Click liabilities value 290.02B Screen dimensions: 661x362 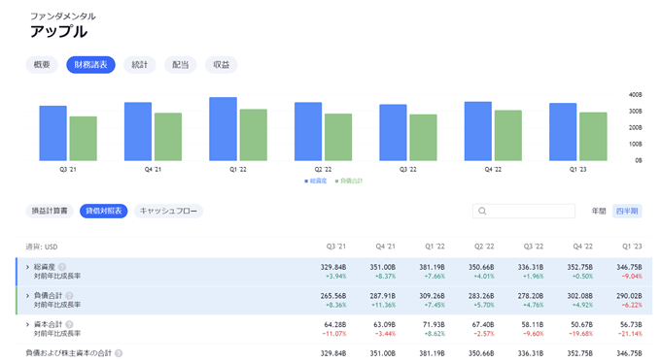[629, 296]
